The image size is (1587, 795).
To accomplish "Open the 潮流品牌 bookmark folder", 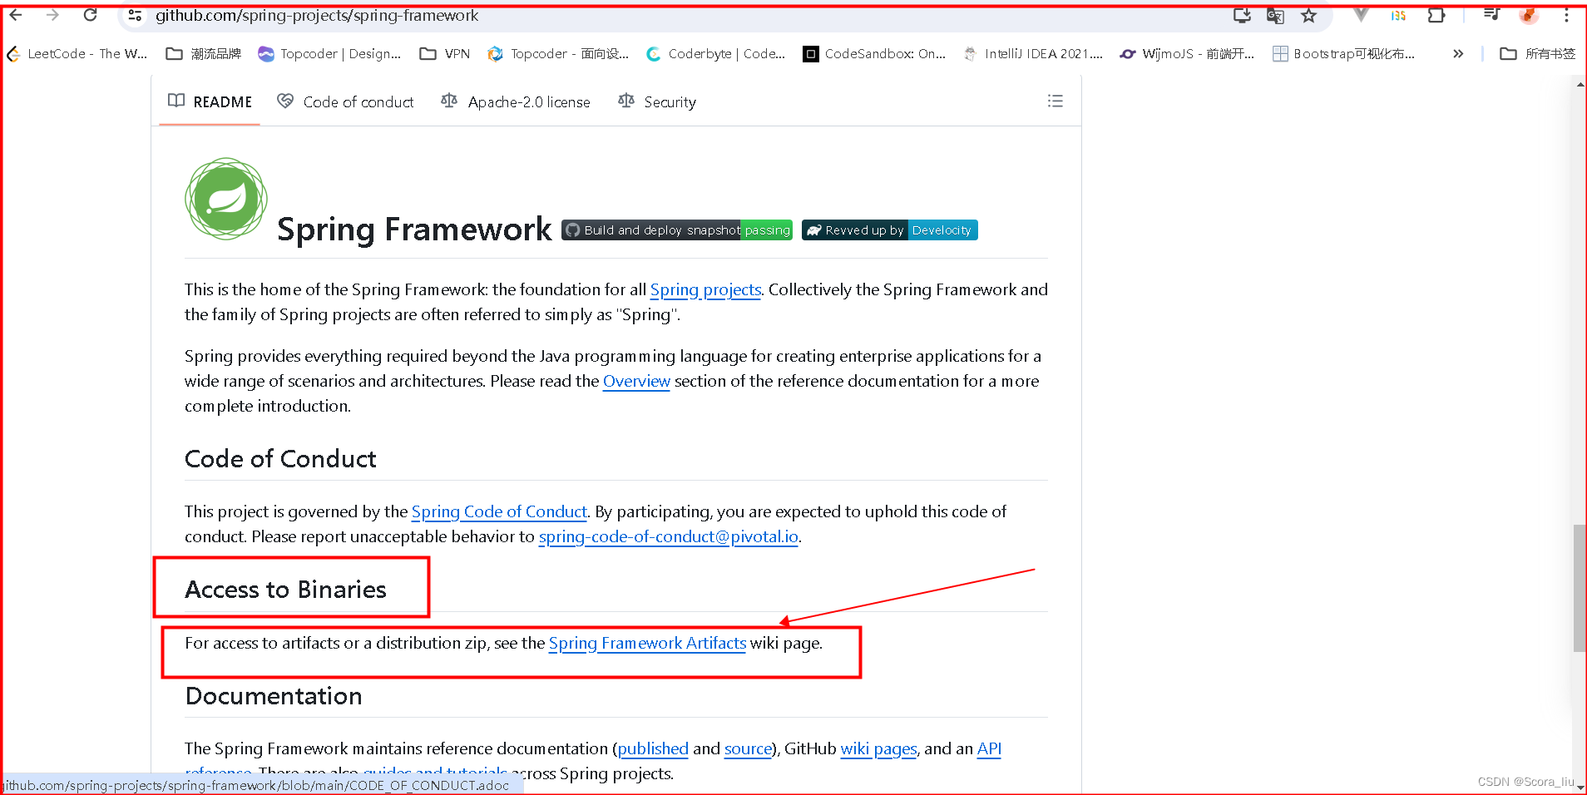I will [204, 53].
